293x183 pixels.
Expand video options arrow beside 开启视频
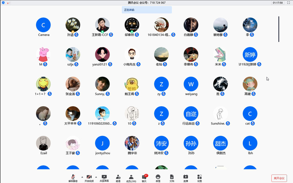(96, 177)
